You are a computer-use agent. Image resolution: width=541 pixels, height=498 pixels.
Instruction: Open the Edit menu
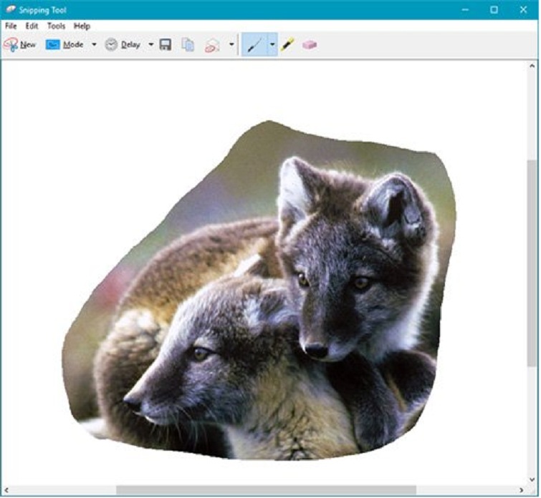click(x=32, y=26)
